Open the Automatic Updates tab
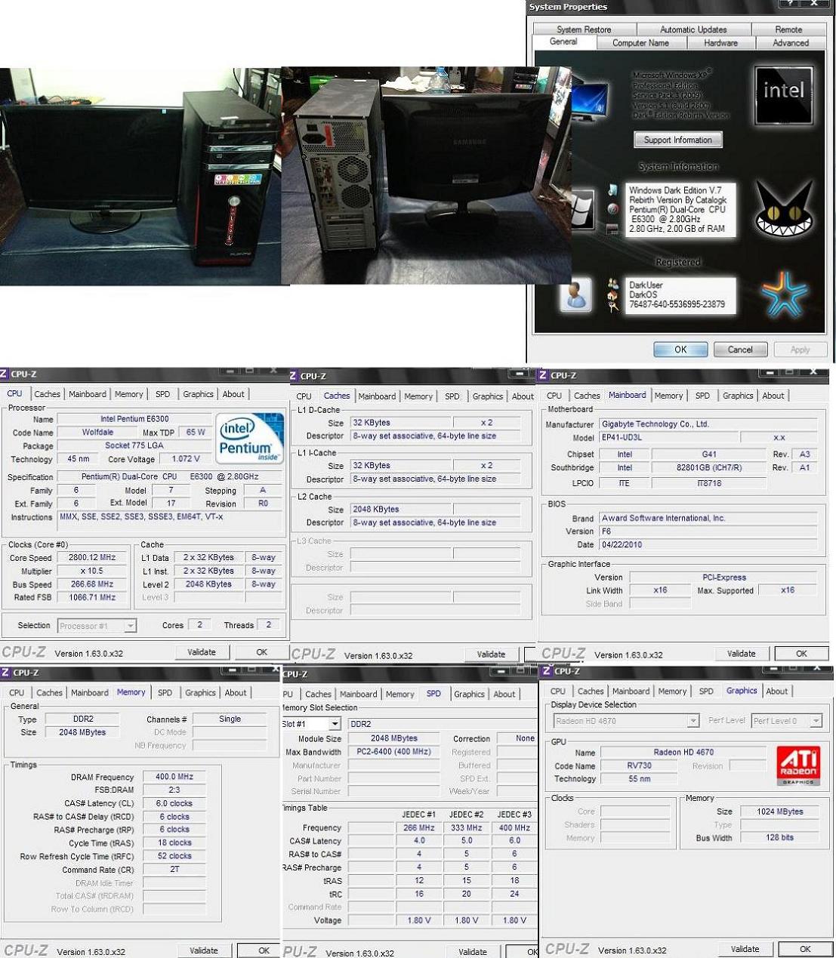The image size is (836, 958). coord(693,29)
